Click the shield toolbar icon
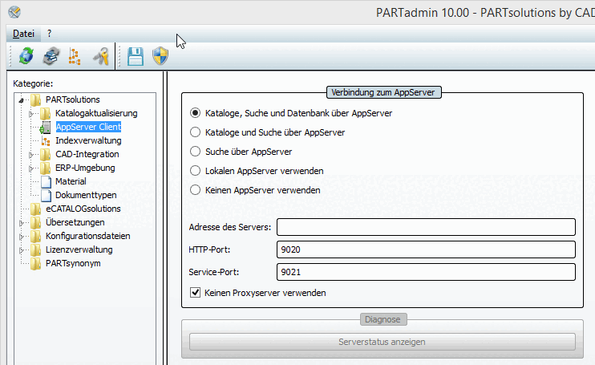The height and width of the screenshot is (365, 595). coord(160,55)
